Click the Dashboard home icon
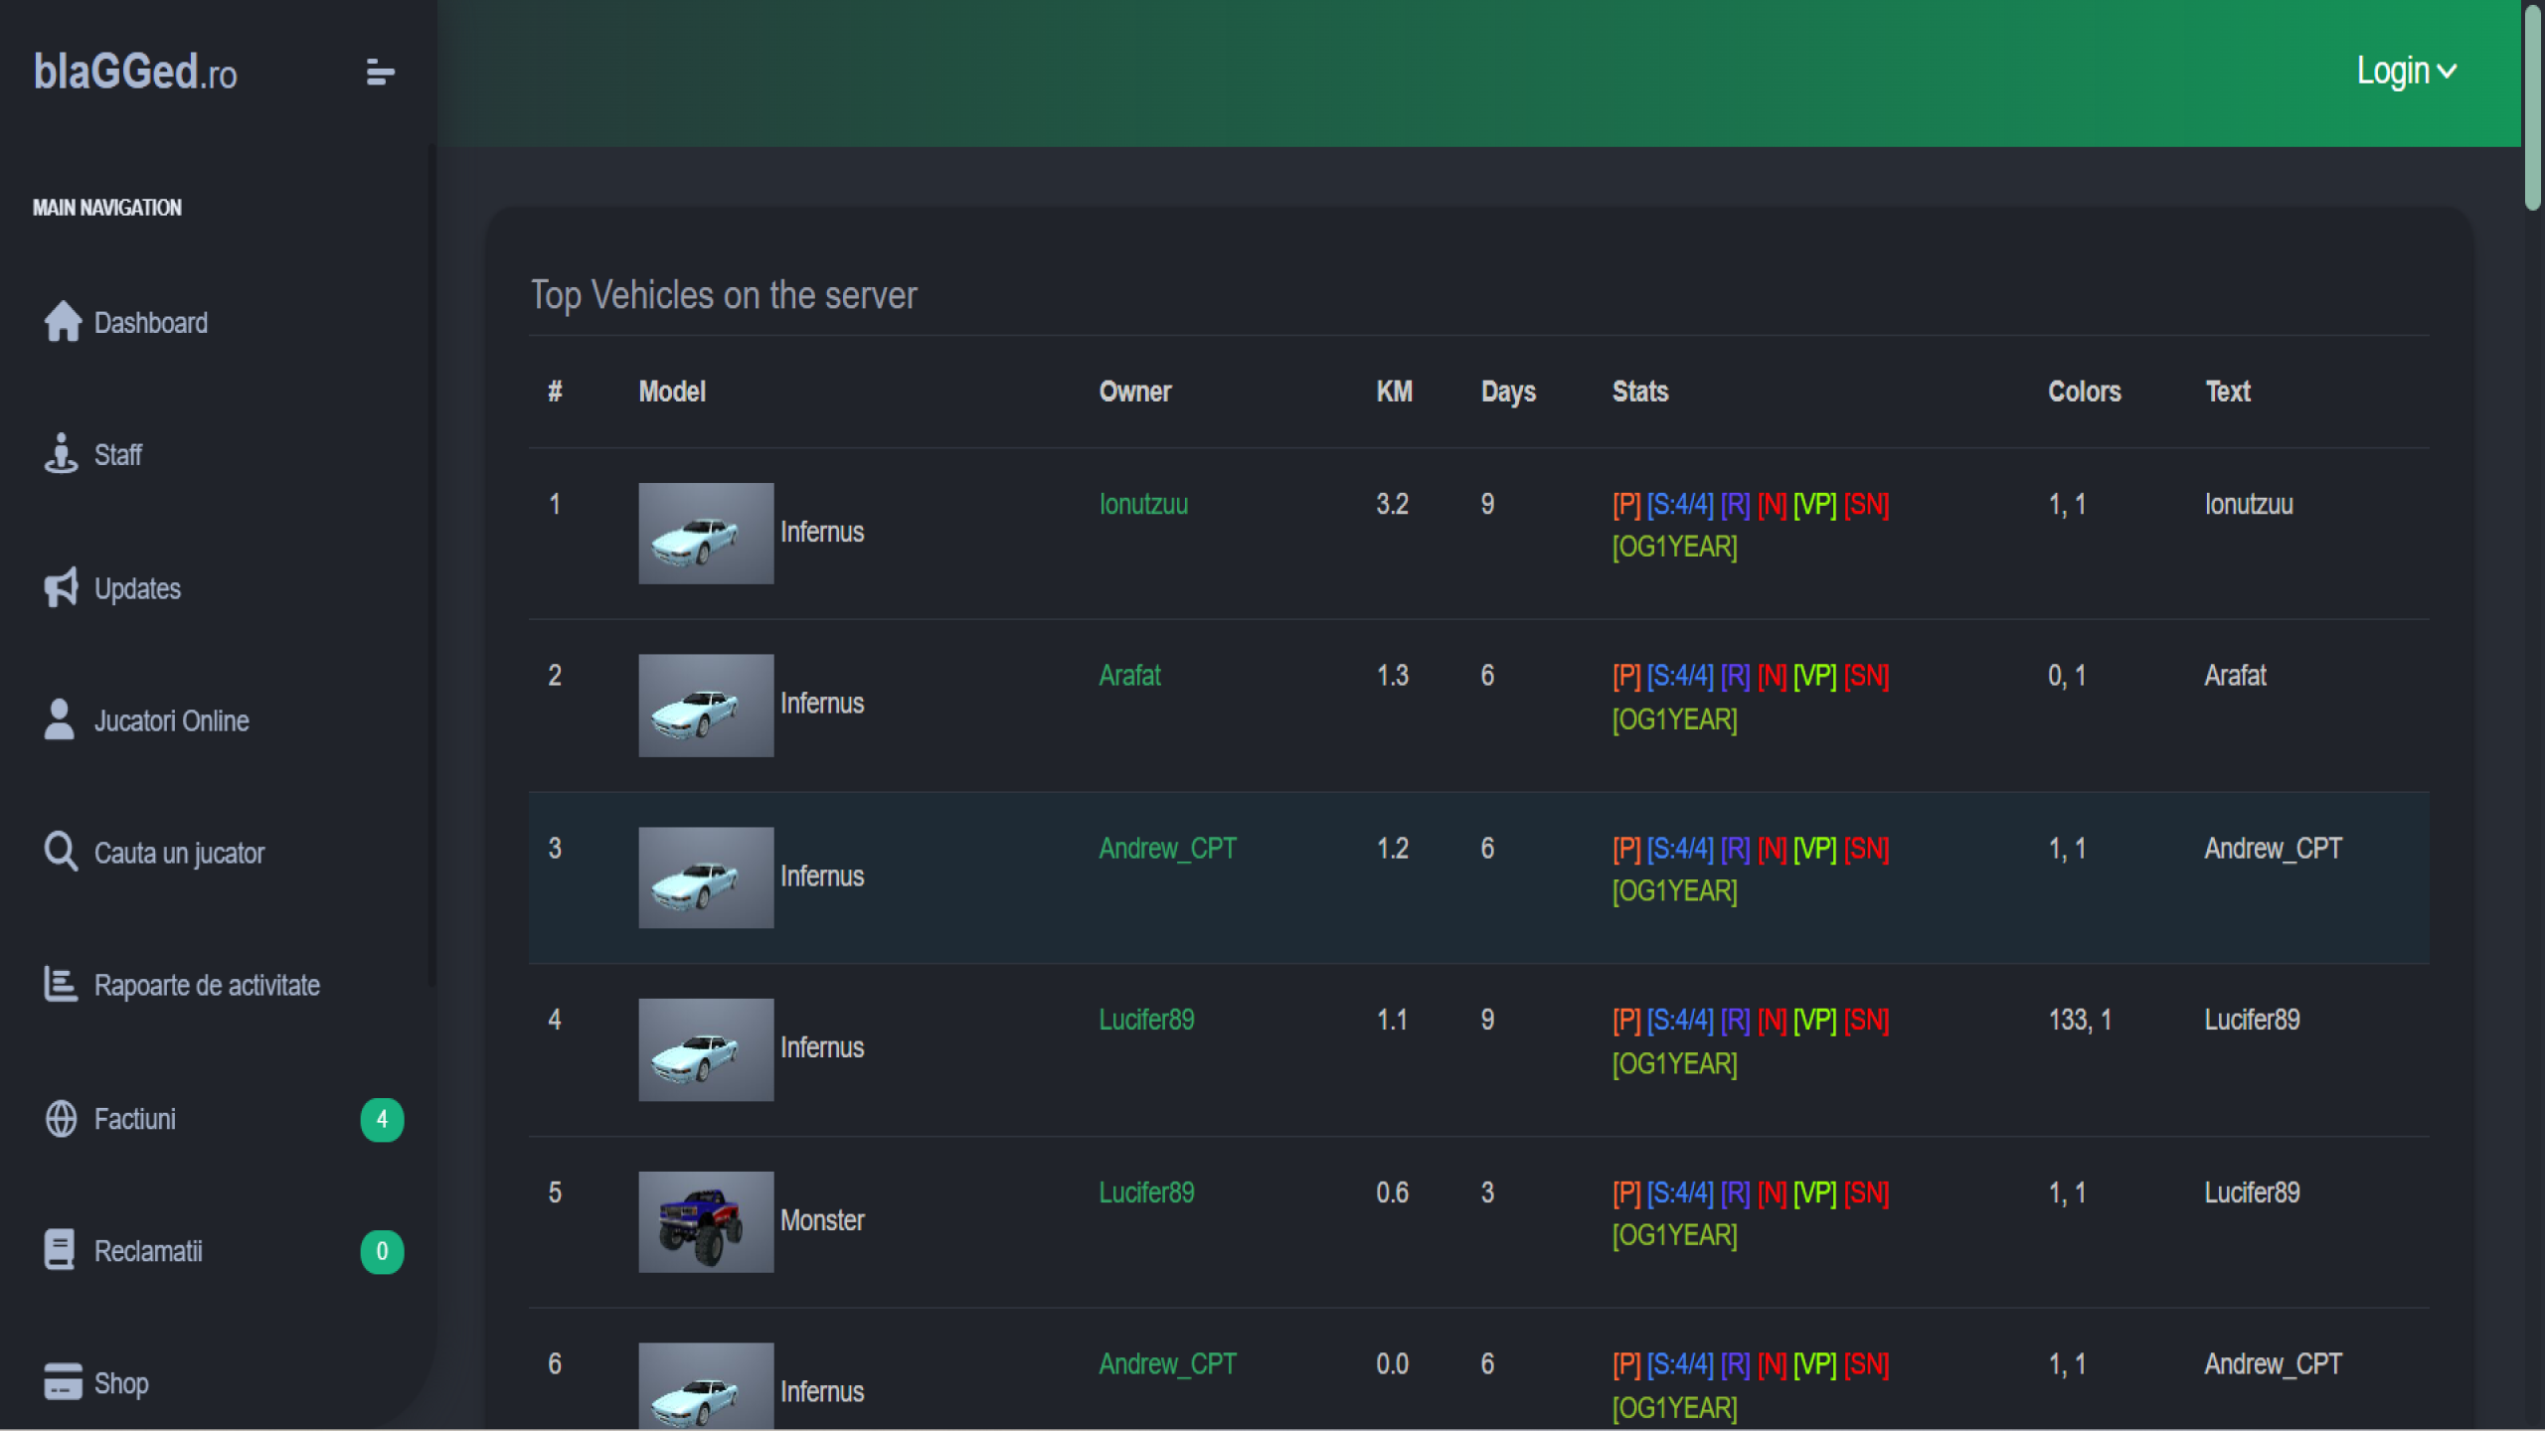Image resolution: width=2545 pixels, height=1431 pixels. (63, 322)
